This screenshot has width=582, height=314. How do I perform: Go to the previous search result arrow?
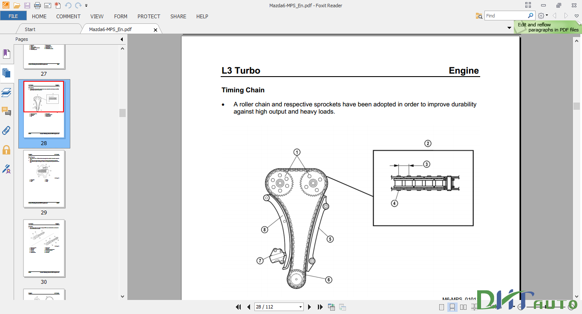coord(555,16)
